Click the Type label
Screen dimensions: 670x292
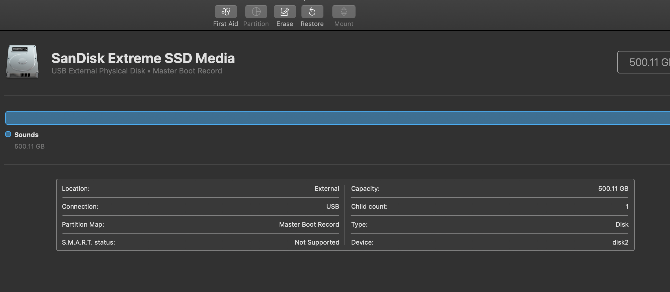[x=359, y=224]
